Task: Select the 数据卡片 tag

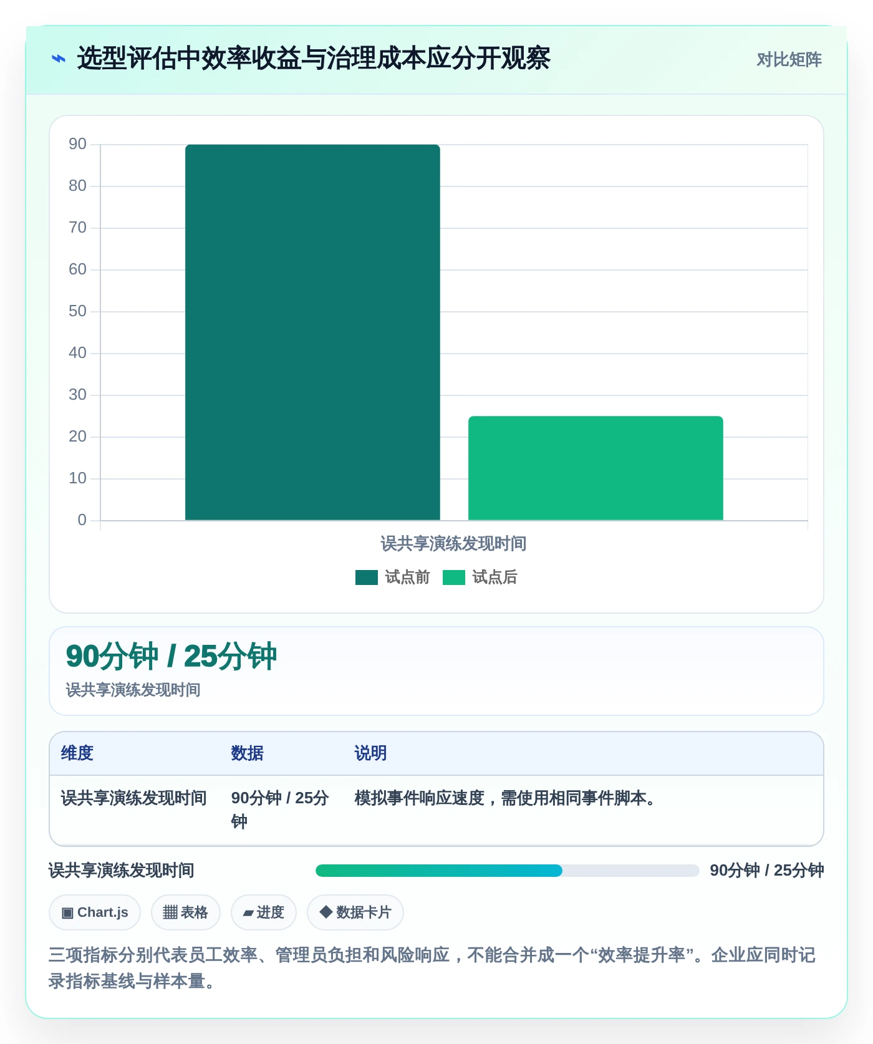Action: [355, 912]
